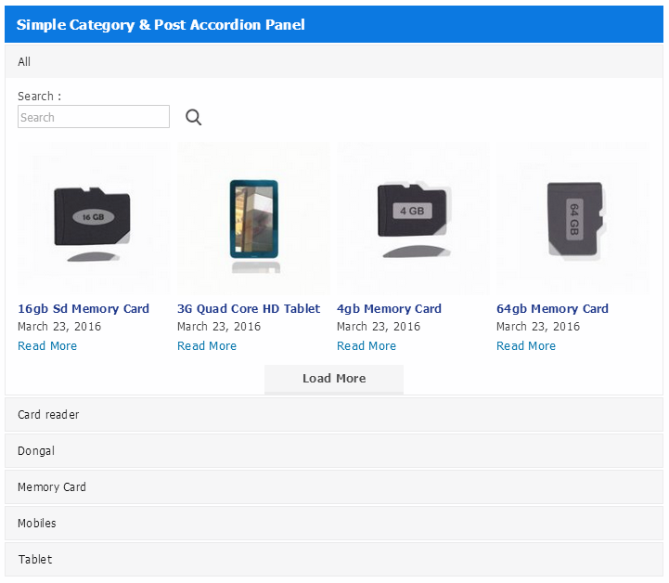Screen dimensions: 669x583
Task: Open the 3G Quad Core HD Tablet title
Action: (x=249, y=308)
